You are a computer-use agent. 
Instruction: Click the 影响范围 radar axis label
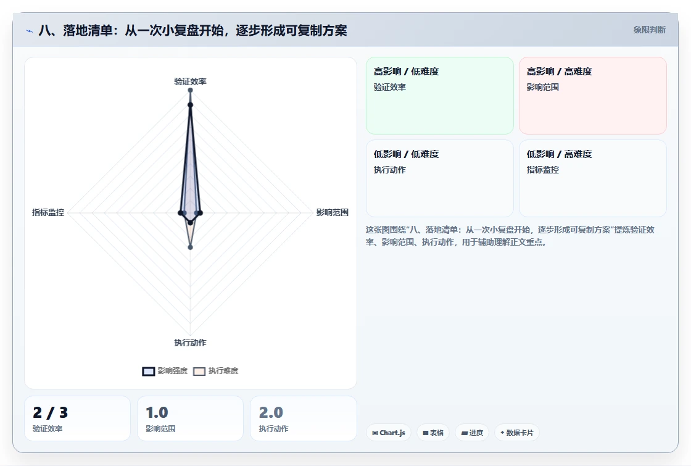333,212
